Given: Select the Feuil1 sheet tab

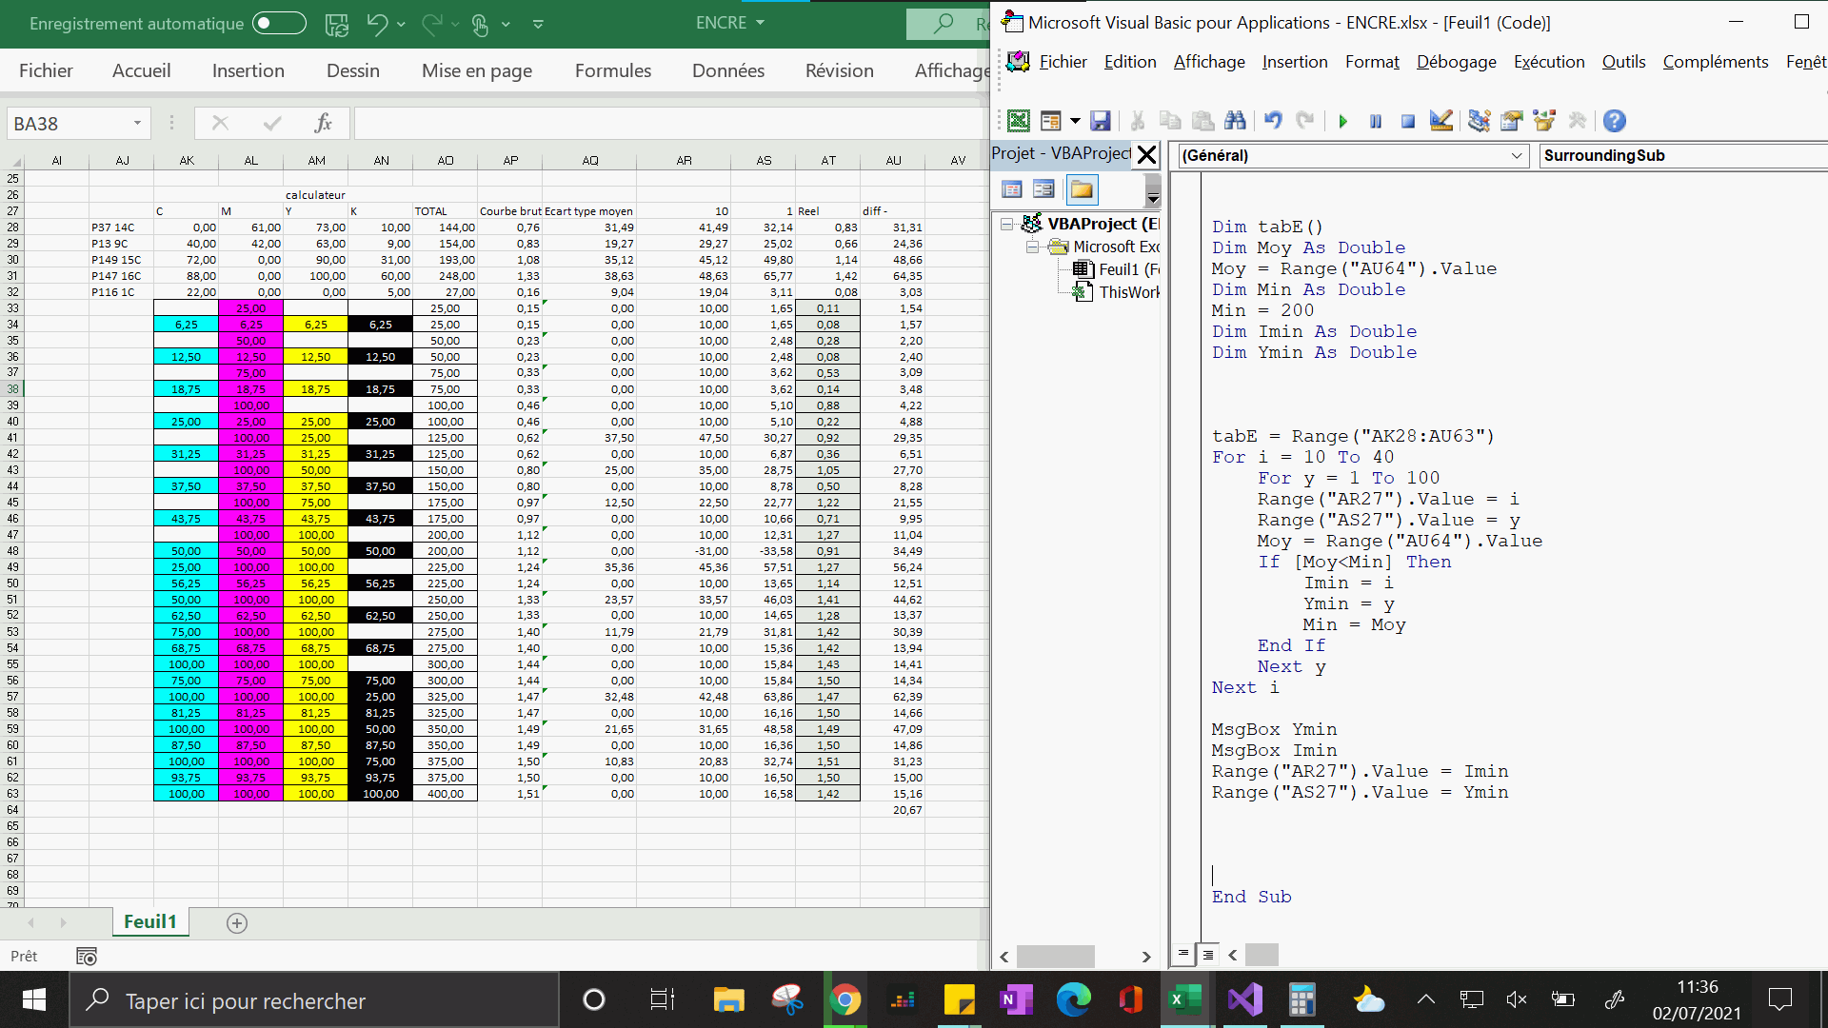Looking at the screenshot, I should pos(150,921).
